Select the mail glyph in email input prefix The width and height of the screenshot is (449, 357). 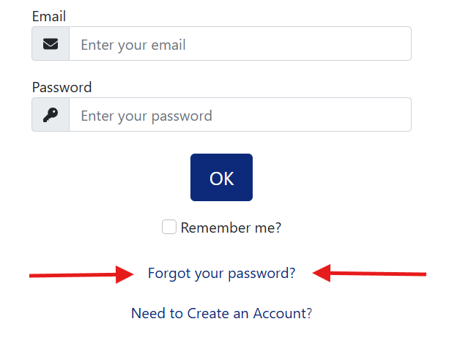[x=51, y=44]
